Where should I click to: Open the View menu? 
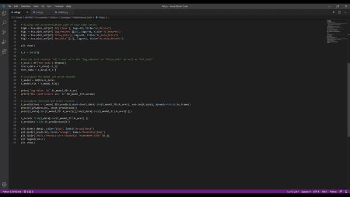click(36, 6)
